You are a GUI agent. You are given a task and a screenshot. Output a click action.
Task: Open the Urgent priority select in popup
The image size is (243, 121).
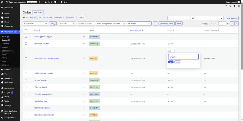coord(183,57)
